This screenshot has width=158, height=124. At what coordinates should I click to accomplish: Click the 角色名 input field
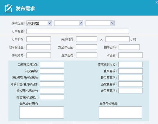131,55
